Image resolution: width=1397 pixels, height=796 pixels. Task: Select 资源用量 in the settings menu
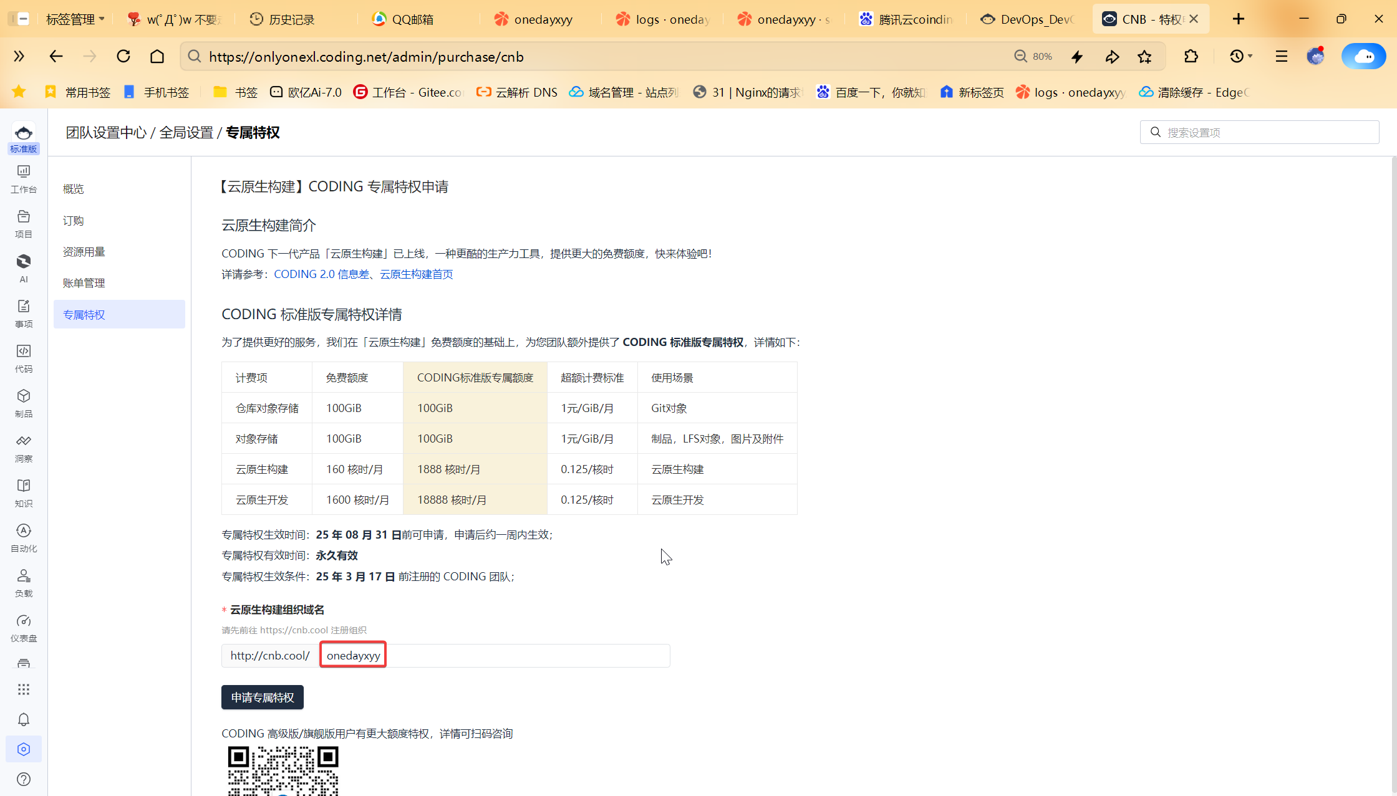(119, 252)
